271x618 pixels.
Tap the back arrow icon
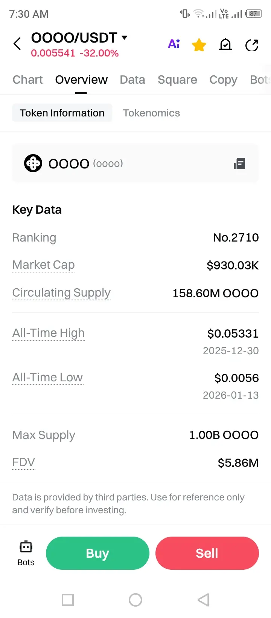(x=17, y=44)
